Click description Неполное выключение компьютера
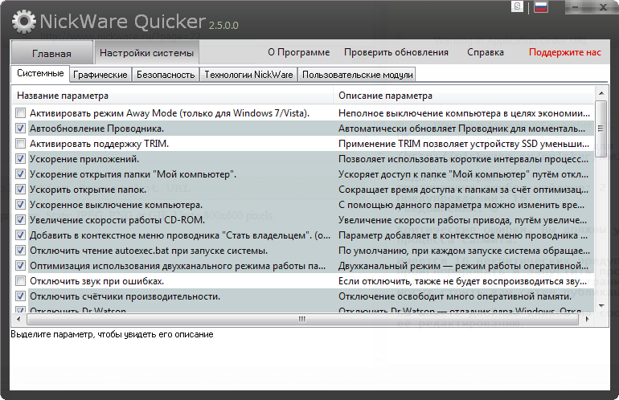Viewport: 619px width, 400px height. click(x=464, y=113)
